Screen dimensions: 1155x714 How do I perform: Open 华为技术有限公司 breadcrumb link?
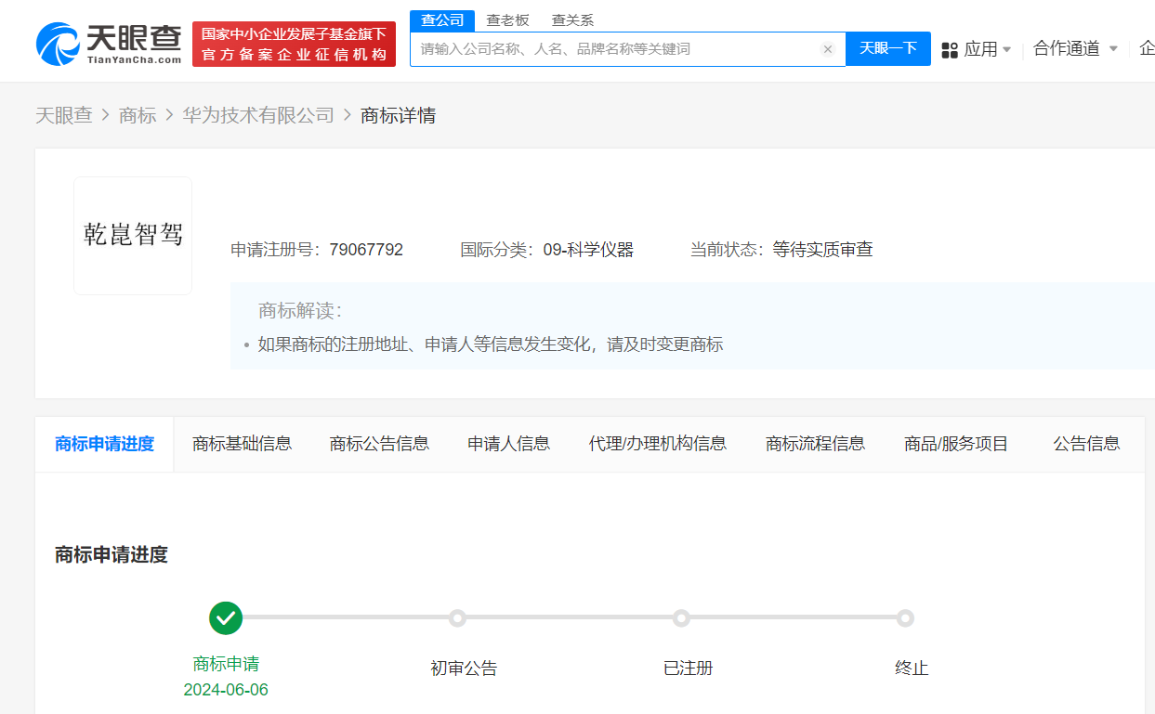point(258,115)
